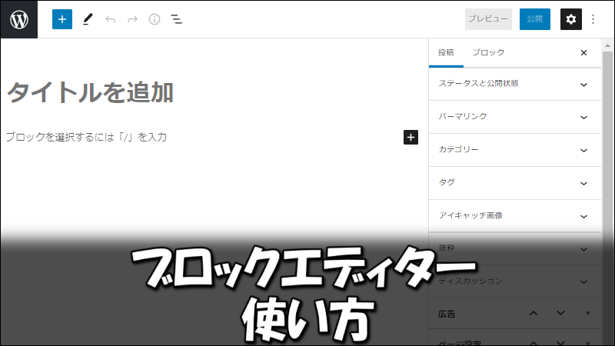Close the settings sidebar panel

(x=583, y=53)
